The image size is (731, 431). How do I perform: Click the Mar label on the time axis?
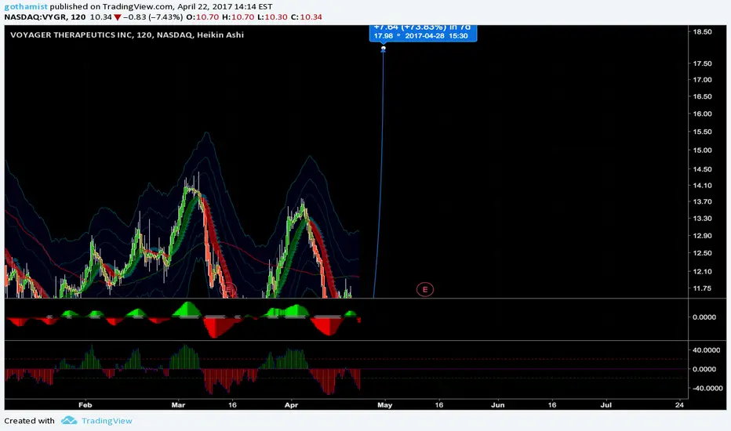tap(178, 405)
